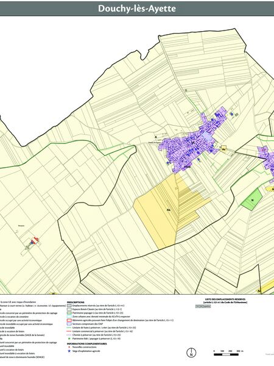The height and width of the screenshot is (366, 274).
Task: Click the red star 'Nouvelles constructions' legend icon
Action: tap(69, 347)
